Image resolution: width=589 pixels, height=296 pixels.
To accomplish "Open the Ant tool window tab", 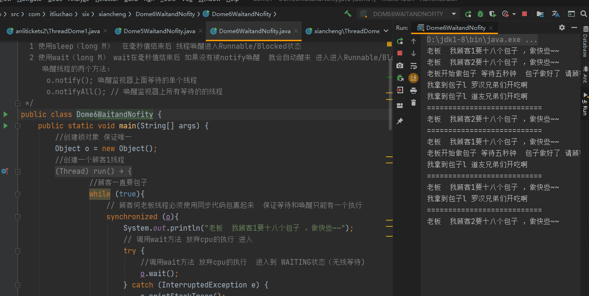I will pos(585,75).
